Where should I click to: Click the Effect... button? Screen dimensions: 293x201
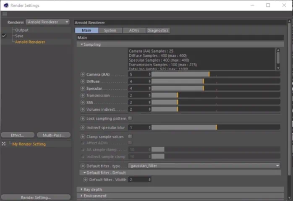point(18,135)
